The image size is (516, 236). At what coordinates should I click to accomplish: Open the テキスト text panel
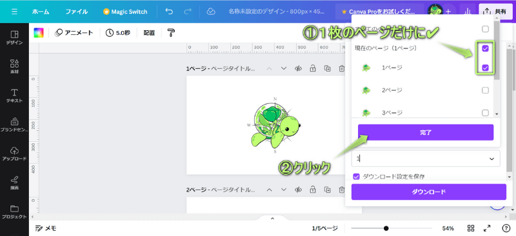tap(14, 95)
